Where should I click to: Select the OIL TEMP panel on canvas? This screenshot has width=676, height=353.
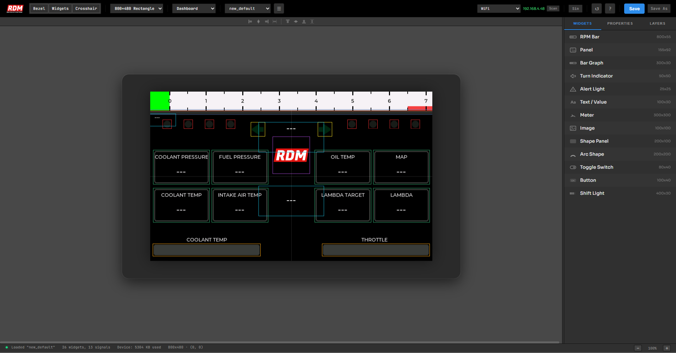click(x=343, y=167)
